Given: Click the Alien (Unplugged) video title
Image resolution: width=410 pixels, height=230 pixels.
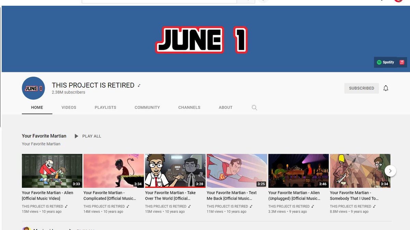Looking at the screenshot, I should (x=294, y=196).
